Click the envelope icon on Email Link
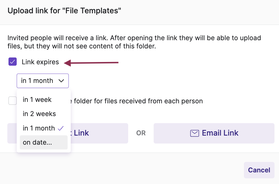 pos(194,133)
